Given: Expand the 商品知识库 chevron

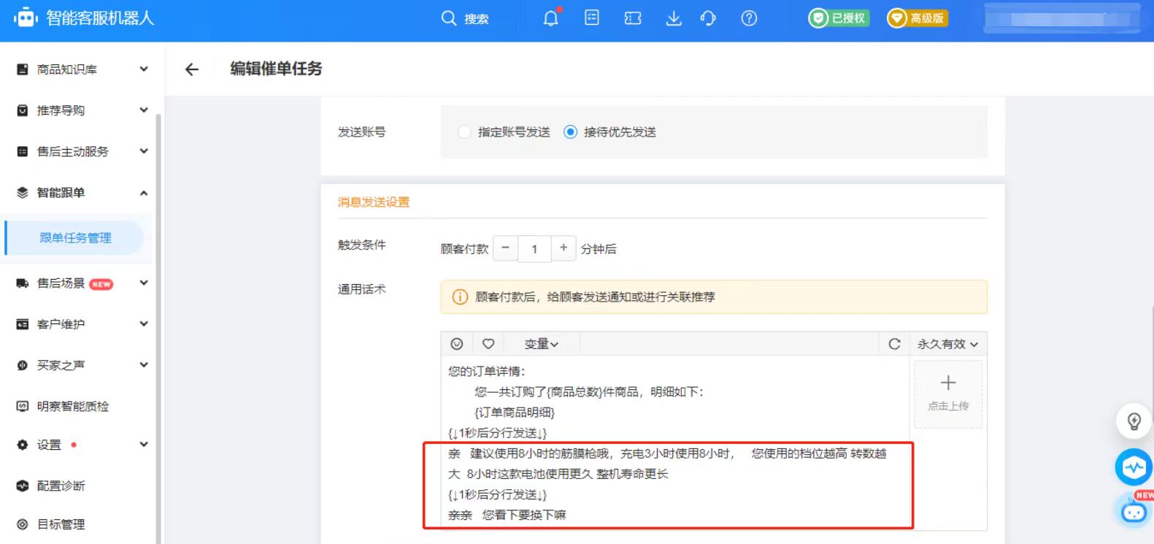Looking at the screenshot, I should (x=144, y=69).
